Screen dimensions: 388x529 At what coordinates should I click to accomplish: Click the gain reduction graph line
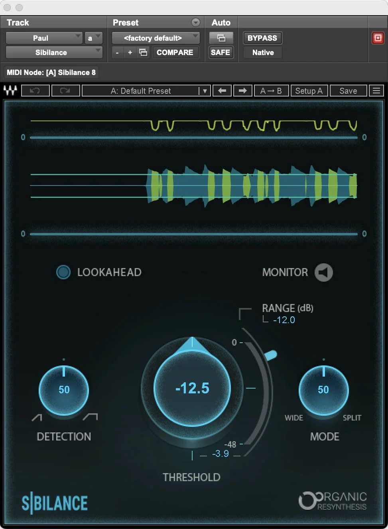tap(194, 125)
